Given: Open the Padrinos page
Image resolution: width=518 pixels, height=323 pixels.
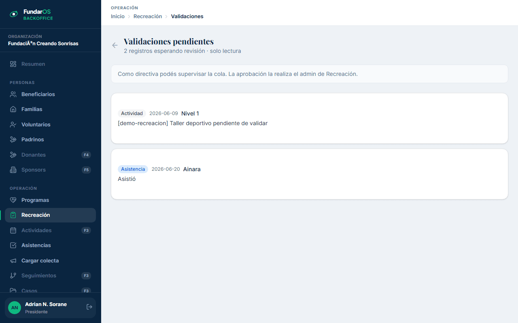Looking at the screenshot, I should [50, 140].
